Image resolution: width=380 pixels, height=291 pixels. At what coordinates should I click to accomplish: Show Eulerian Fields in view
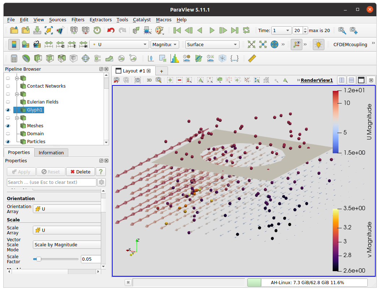point(8,102)
